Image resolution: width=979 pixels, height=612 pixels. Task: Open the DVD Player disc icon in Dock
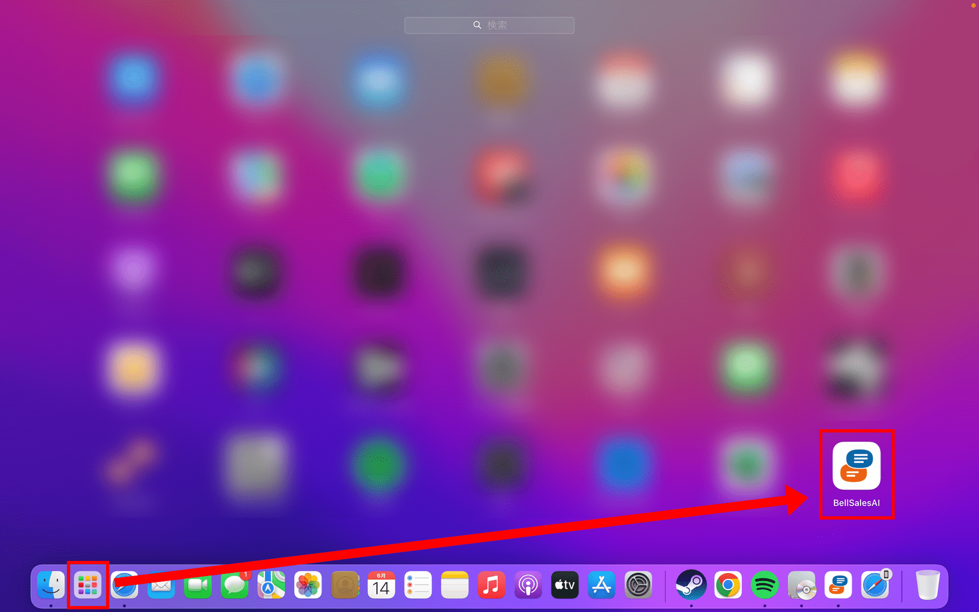[801, 585]
